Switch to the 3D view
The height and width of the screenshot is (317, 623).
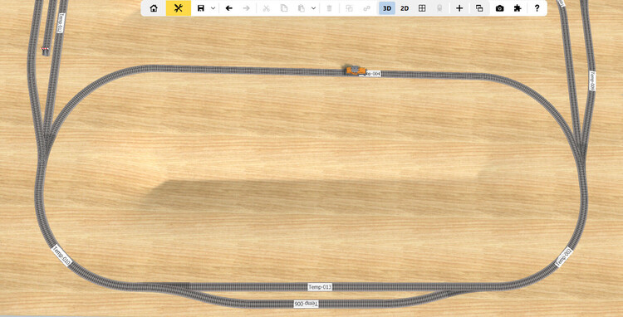387,8
